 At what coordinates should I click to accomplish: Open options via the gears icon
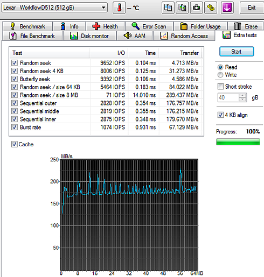(x=211, y=8)
